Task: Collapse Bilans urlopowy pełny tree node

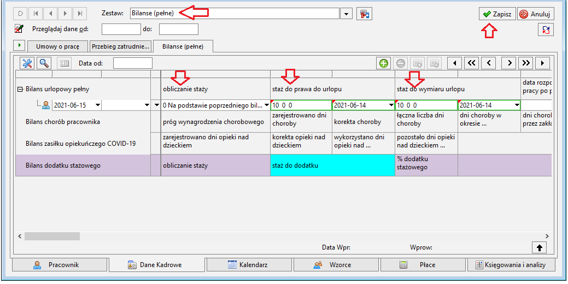Action: tap(20, 89)
